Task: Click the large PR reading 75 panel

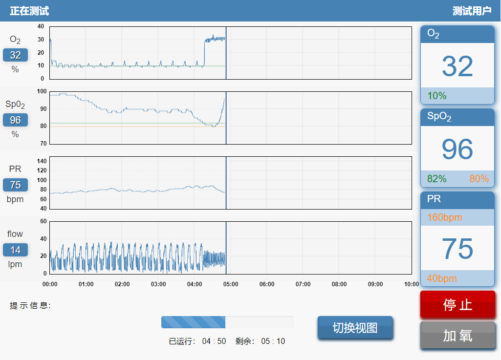Action: pos(457,248)
